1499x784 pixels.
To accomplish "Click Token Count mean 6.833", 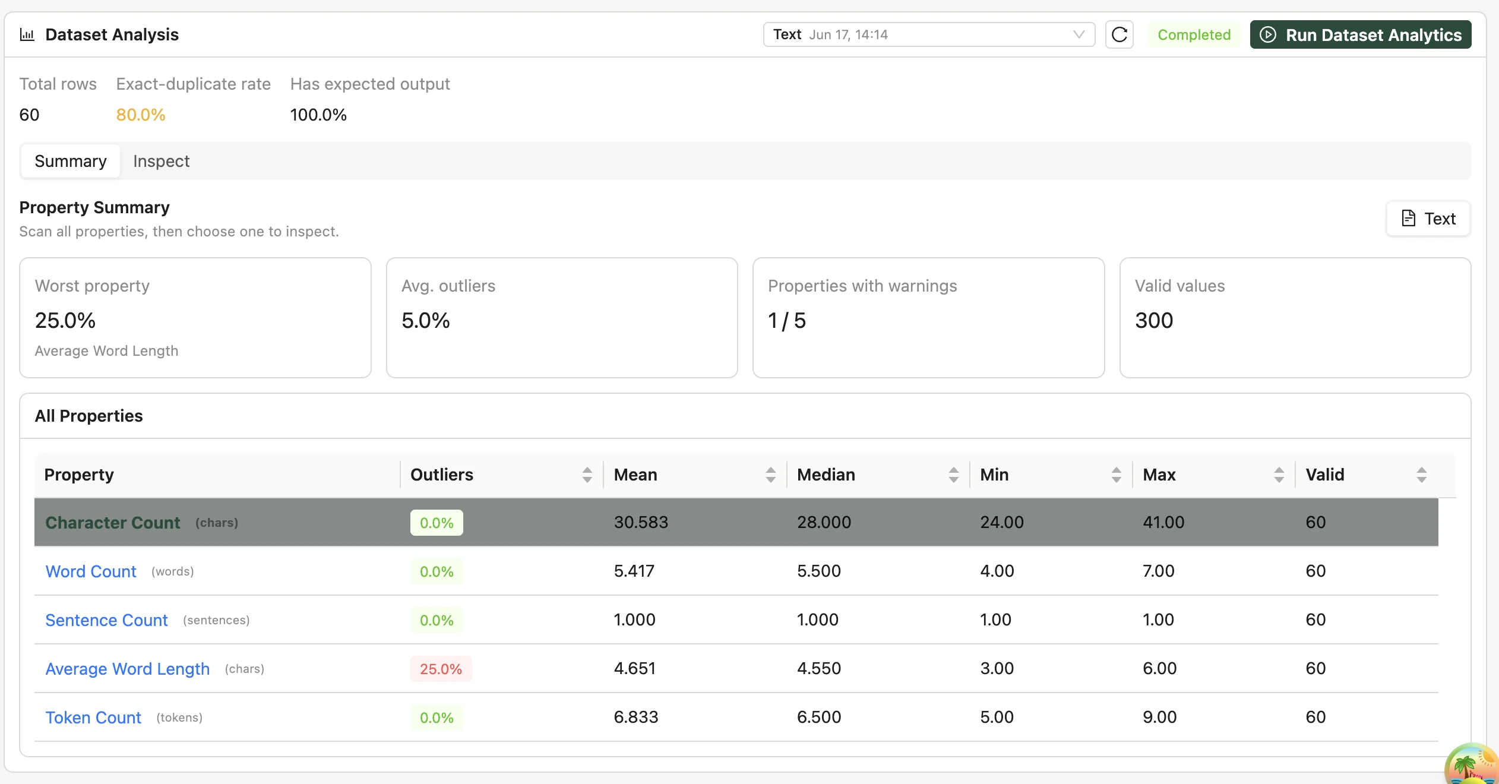I will coord(636,717).
